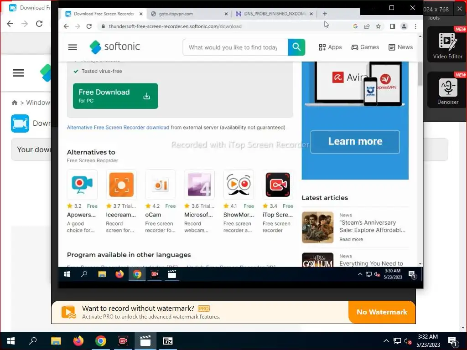Click the taskbar search magnifier
Screen dimensions: 467x350
pyautogui.click(x=33, y=341)
